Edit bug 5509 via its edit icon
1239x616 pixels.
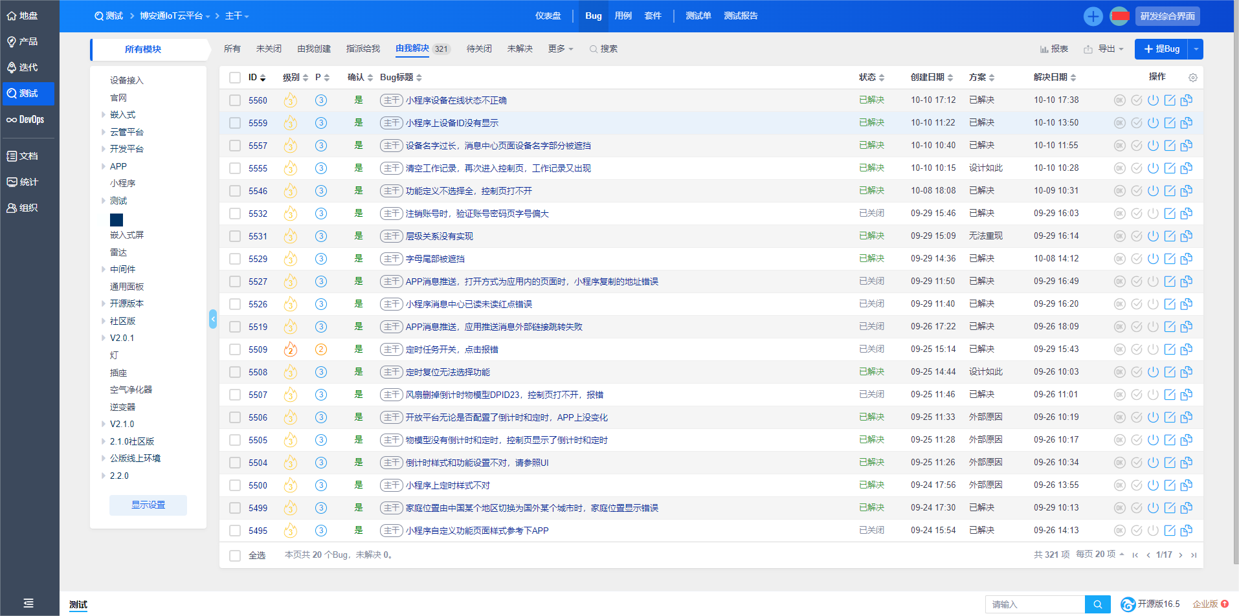tap(1170, 349)
